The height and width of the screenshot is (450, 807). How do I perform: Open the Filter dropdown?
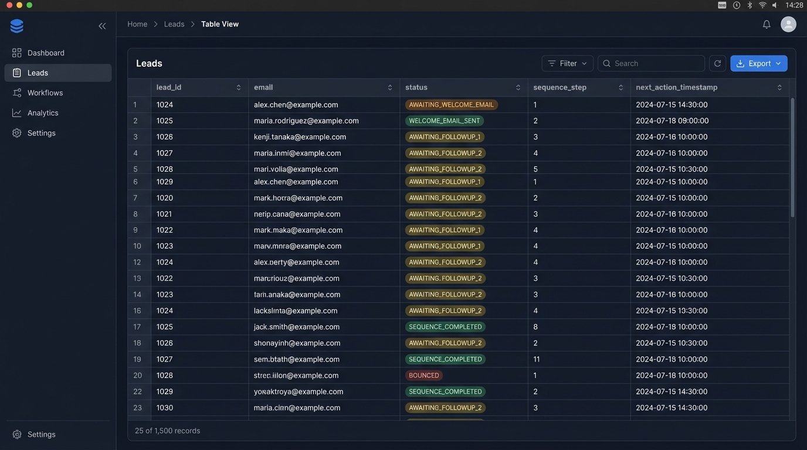point(567,63)
